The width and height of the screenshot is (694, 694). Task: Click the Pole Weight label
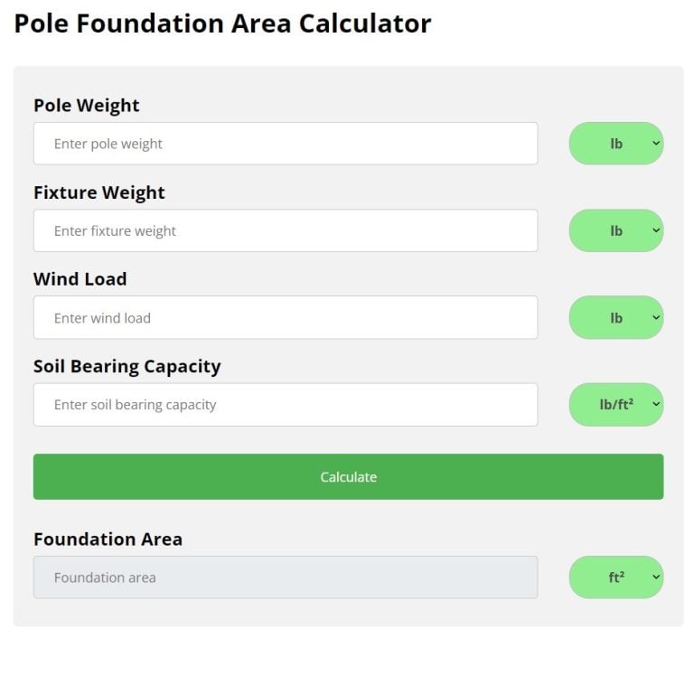87,106
